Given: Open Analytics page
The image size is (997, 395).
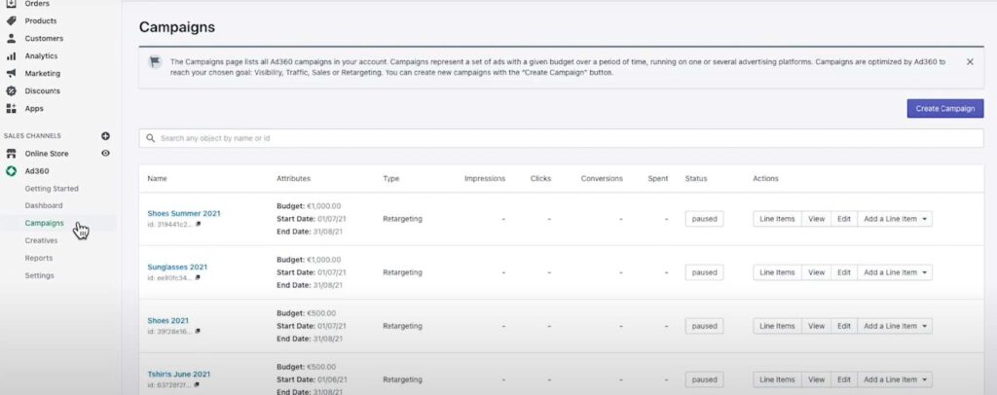Looking at the screenshot, I should 41,55.
